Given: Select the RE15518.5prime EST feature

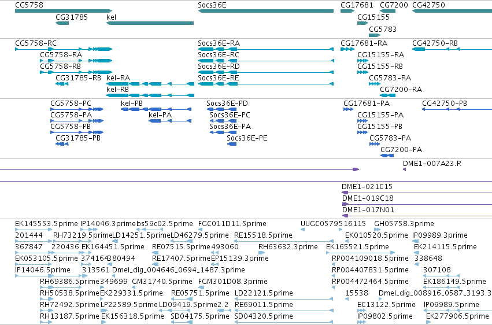Looking at the screenshot, I should click(284, 241).
